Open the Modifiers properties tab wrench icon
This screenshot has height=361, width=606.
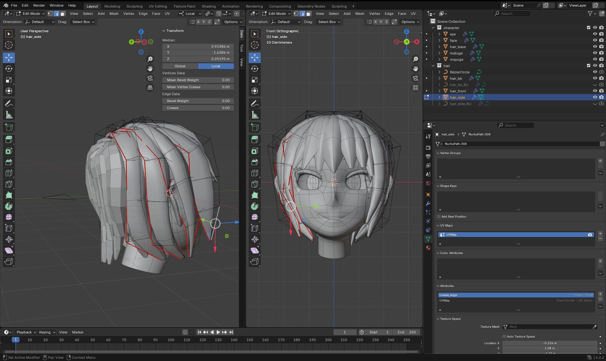pos(428,203)
